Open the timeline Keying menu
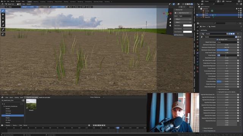Screen dimensions: 243x136 coord(15,125)
